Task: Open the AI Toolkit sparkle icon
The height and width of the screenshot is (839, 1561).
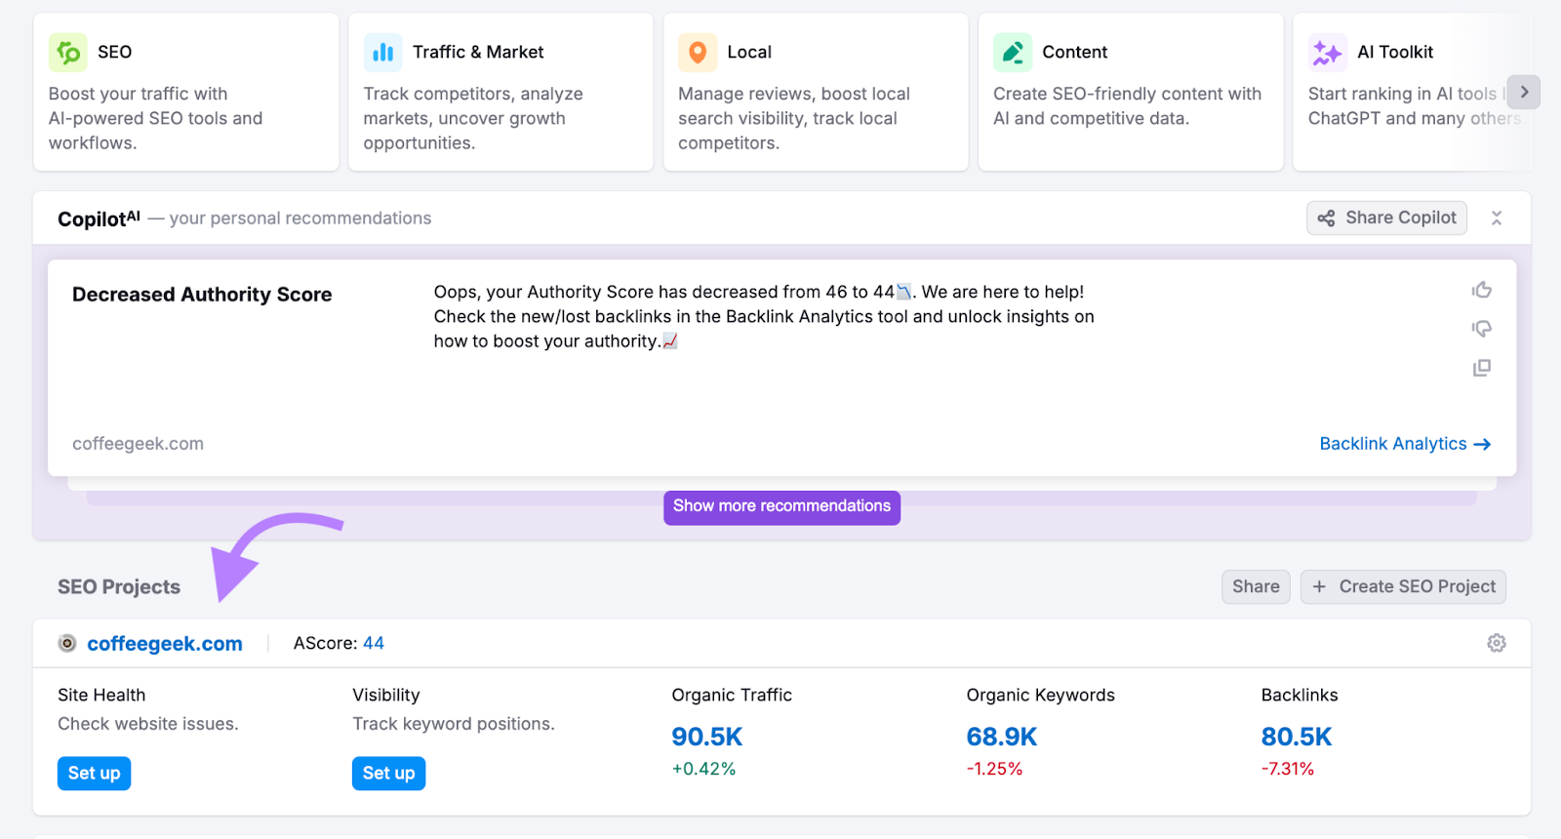Action: [1328, 53]
